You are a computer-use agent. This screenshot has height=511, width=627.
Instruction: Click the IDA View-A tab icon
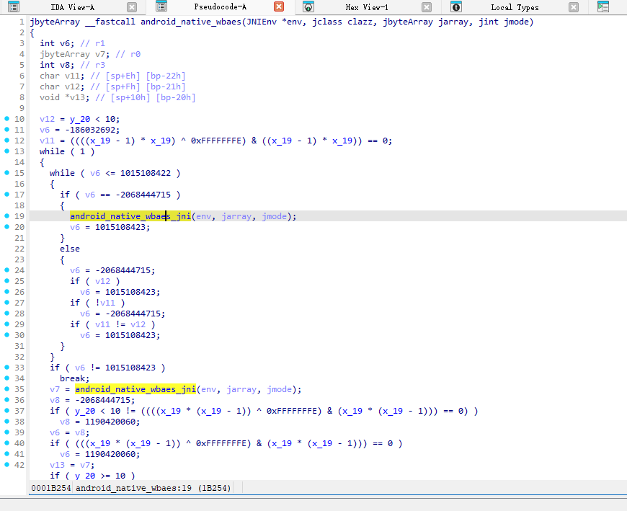(14, 6)
